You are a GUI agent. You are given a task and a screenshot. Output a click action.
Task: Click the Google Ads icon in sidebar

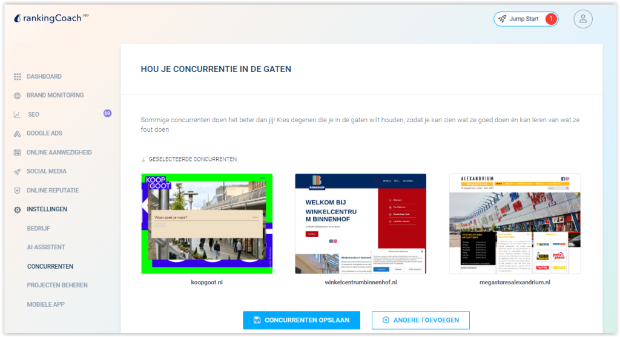click(17, 134)
